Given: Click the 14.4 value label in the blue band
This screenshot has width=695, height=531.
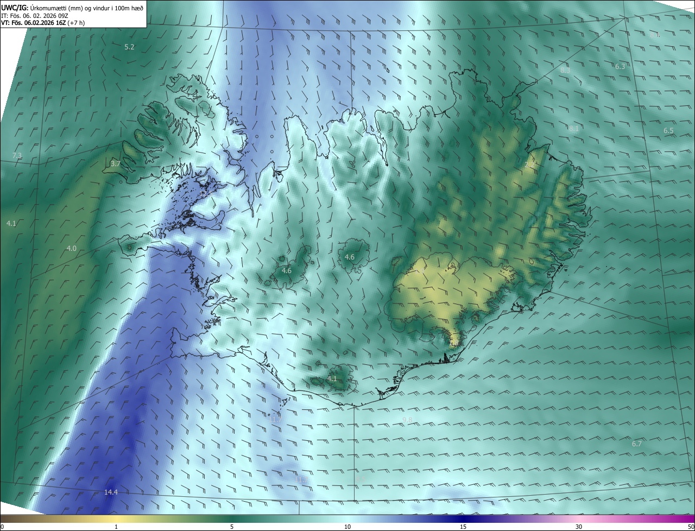Looking at the screenshot, I should (111, 492).
